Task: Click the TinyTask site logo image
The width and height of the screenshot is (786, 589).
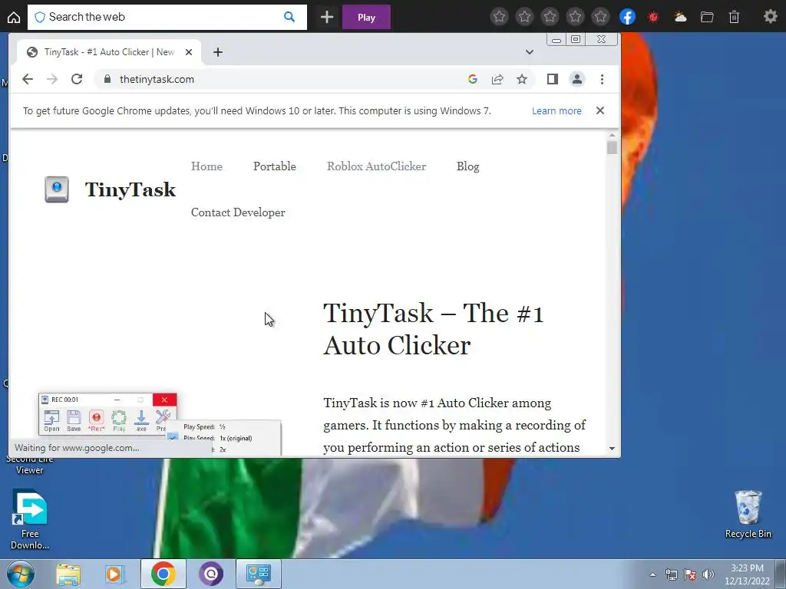Action: pyautogui.click(x=57, y=189)
